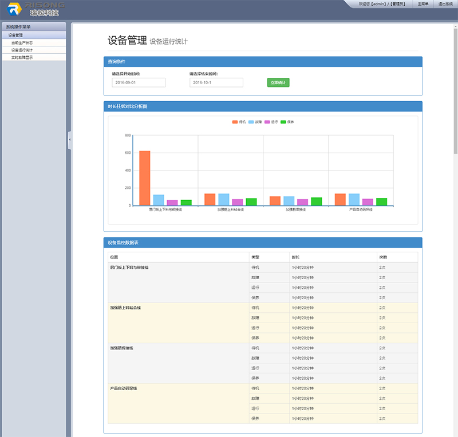This screenshot has width=458, height=437.
Task: Focus the end date field 2016-10-1
Action: 216,82
